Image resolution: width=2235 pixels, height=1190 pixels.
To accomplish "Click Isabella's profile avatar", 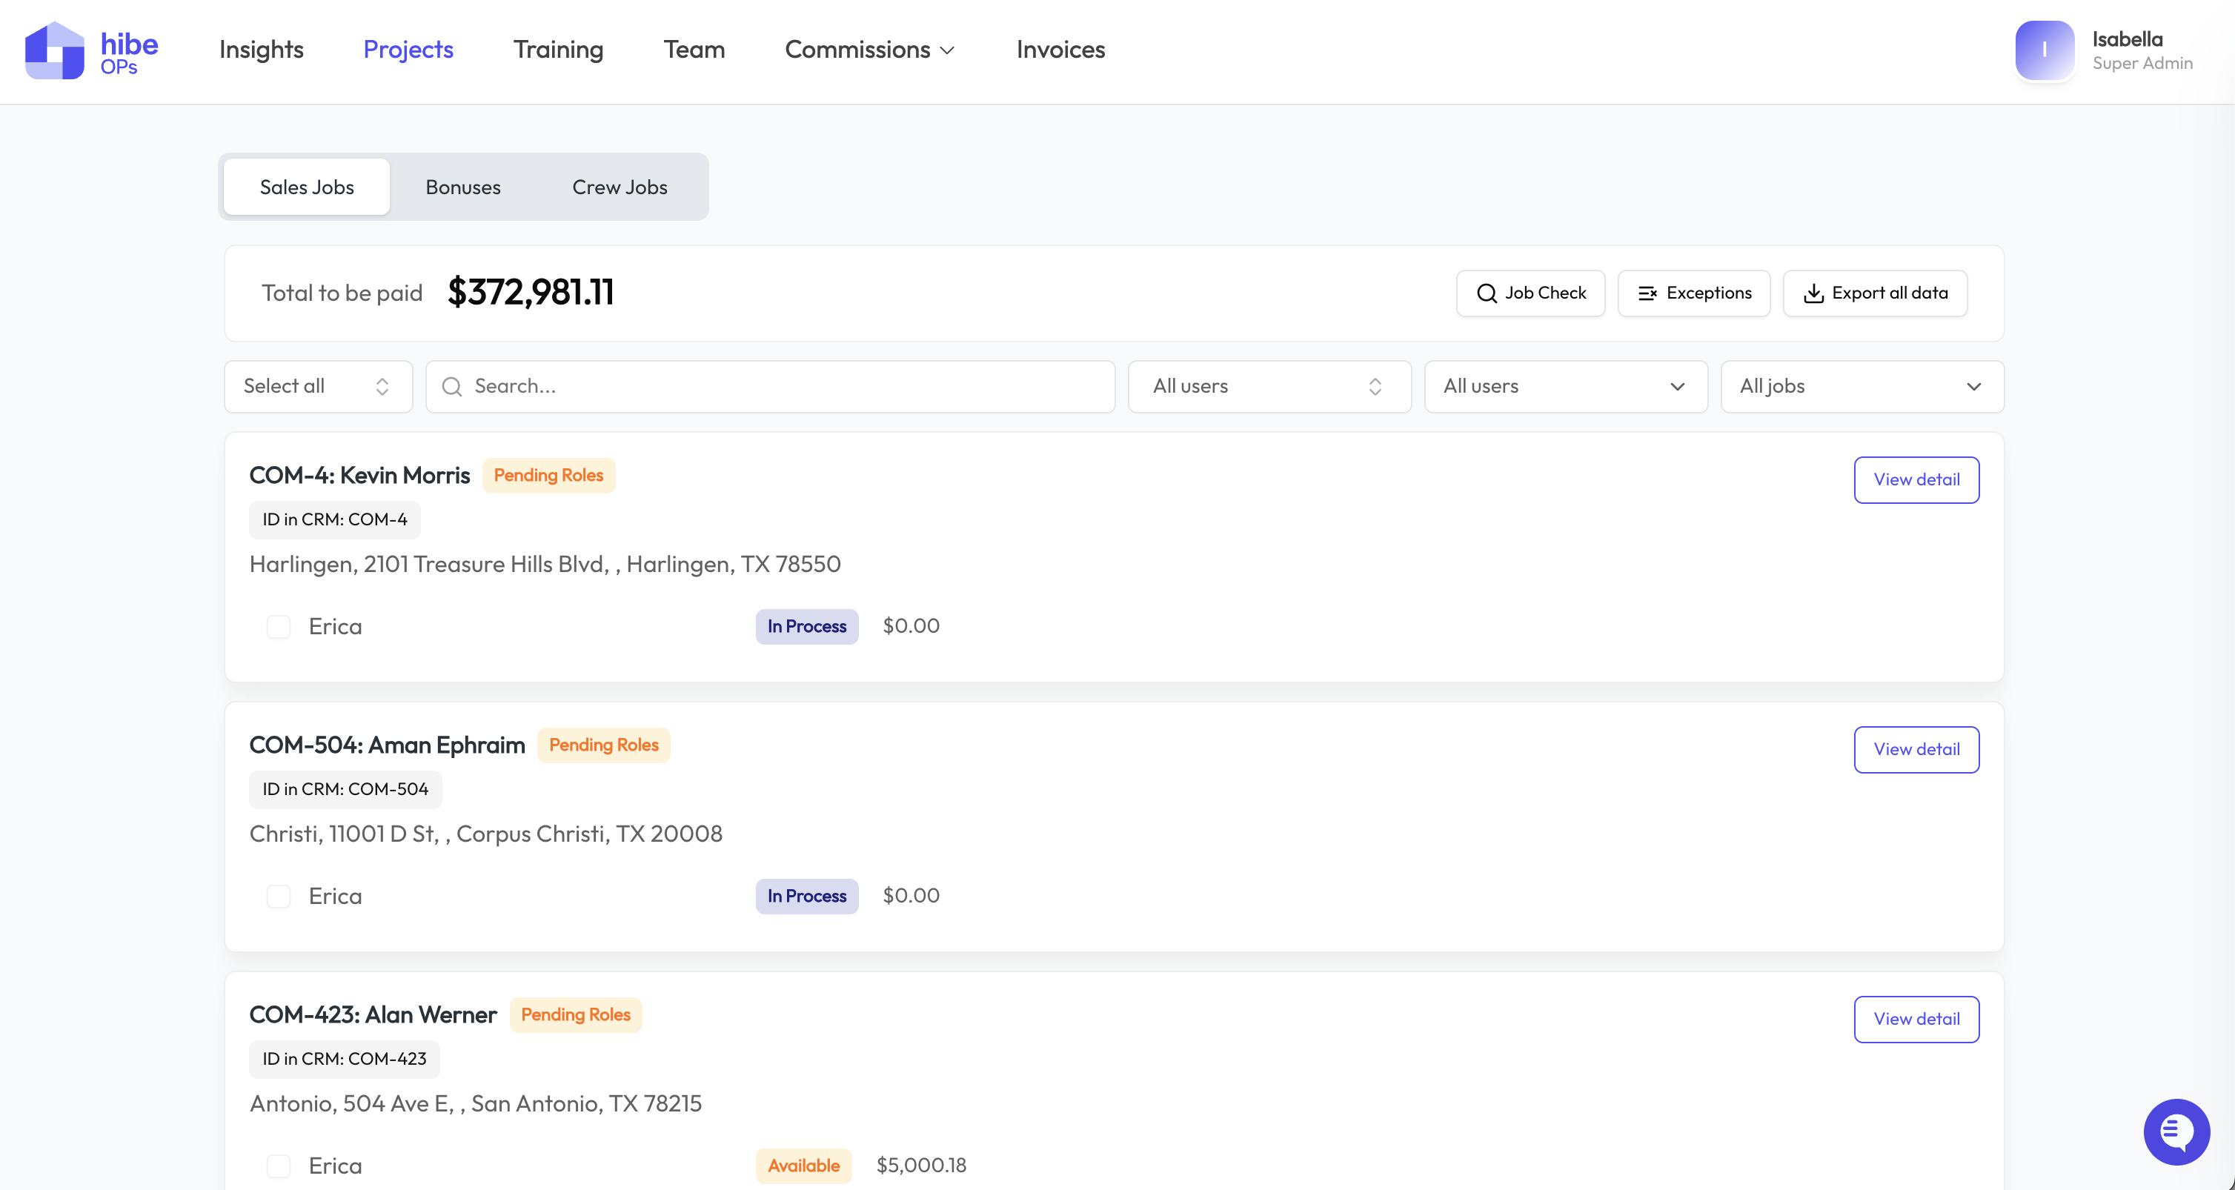I will [x=2044, y=50].
